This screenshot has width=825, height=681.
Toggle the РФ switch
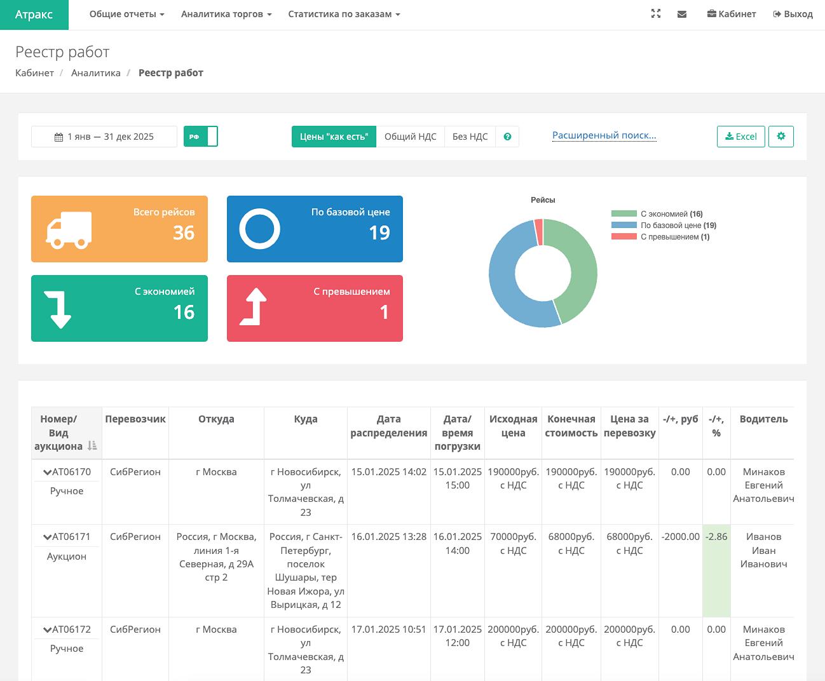[x=201, y=137]
